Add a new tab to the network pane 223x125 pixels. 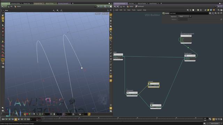[161, 3]
